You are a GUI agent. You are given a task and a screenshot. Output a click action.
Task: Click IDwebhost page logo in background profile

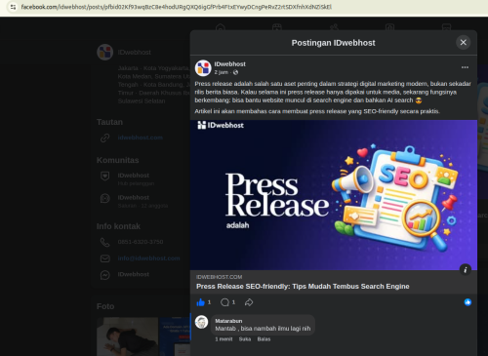point(104,52)
